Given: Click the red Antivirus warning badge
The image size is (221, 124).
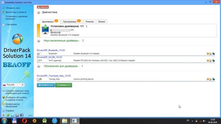Looking at the screenshot, I should pos(43,7).
